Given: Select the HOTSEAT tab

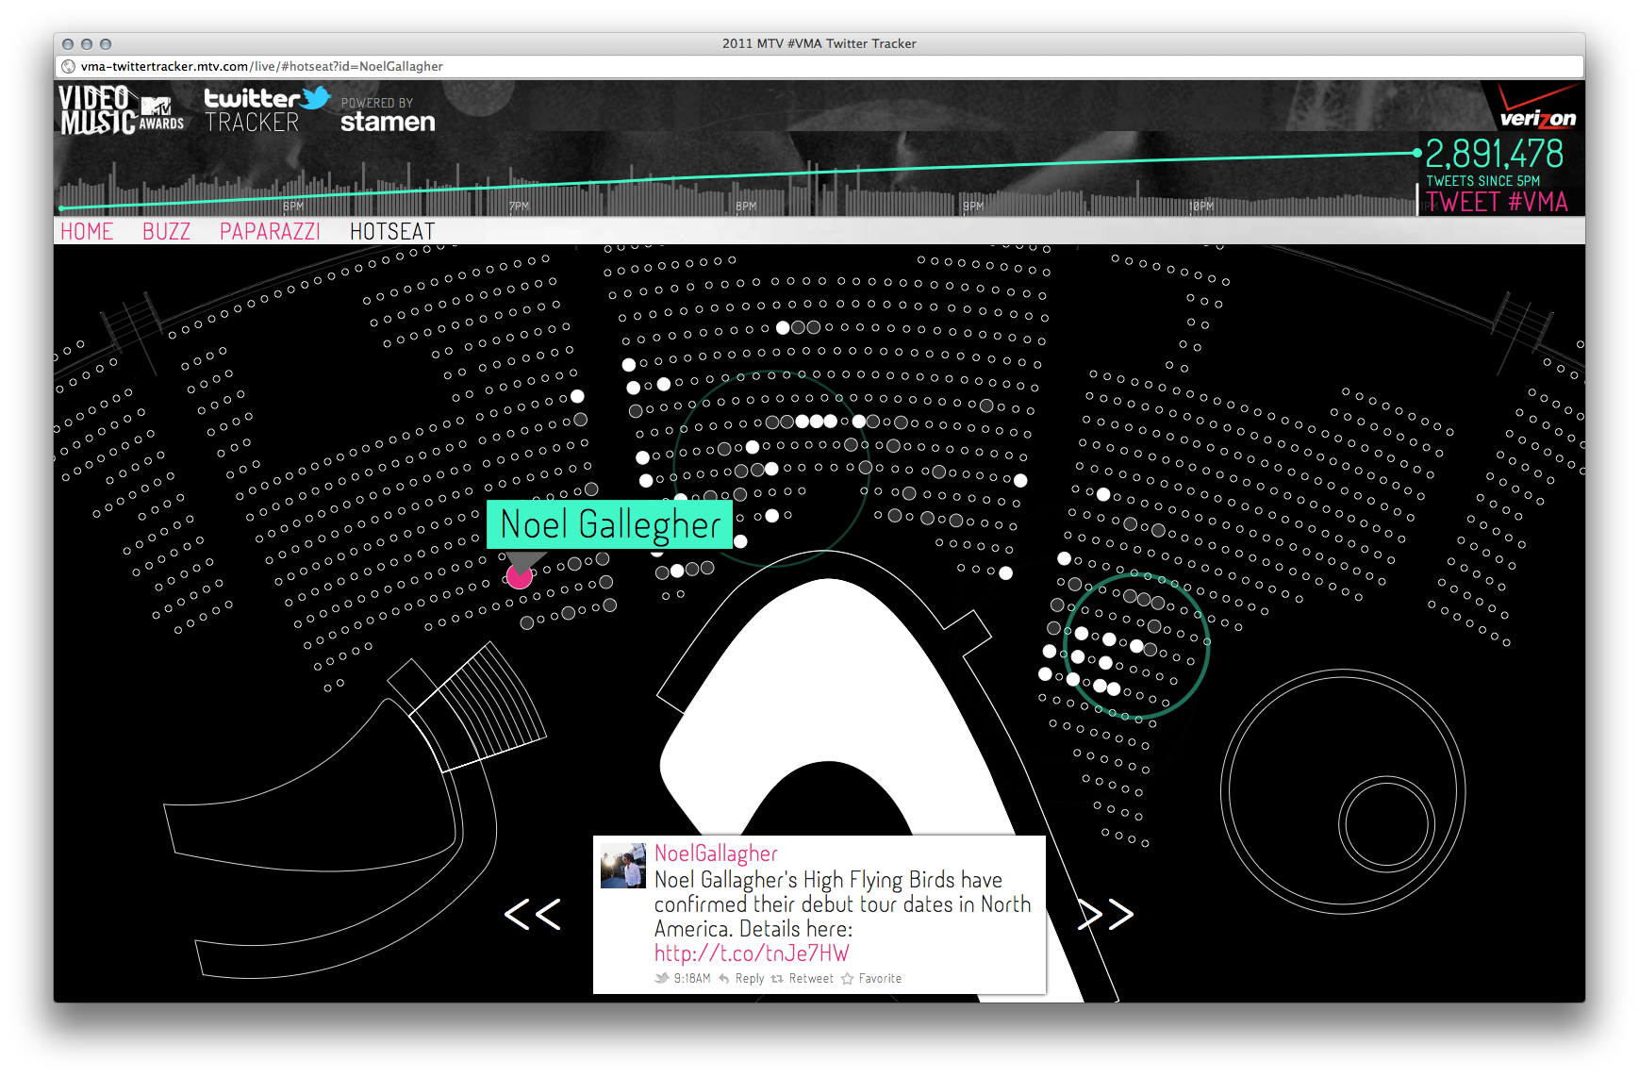Looking at the screenshot, I should click(392, 232).
